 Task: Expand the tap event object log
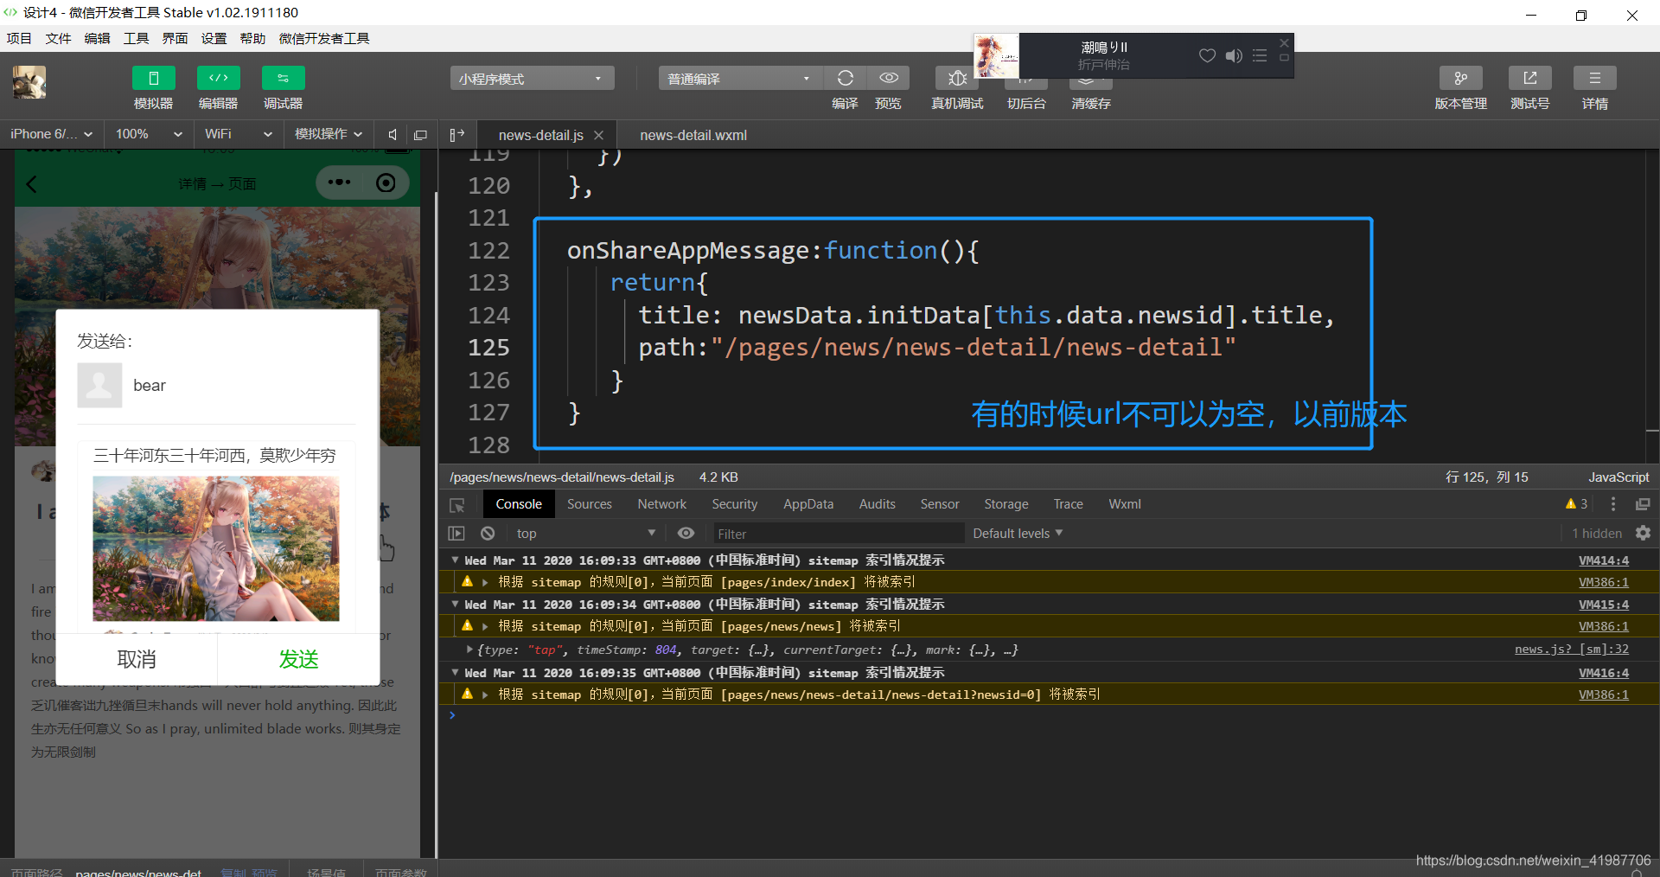tap(469, 650)
